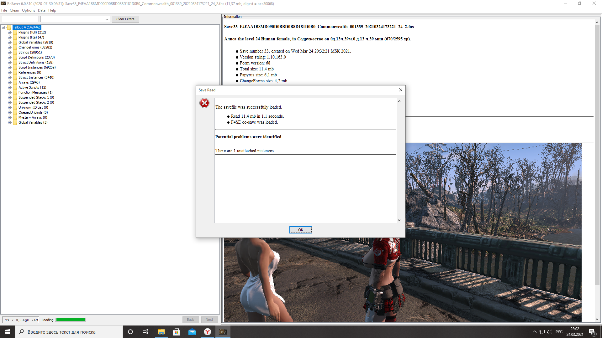Expand the Active Scripts tree node
The height and width of the screenshot is (338, 602).
[x=9, y=87]
